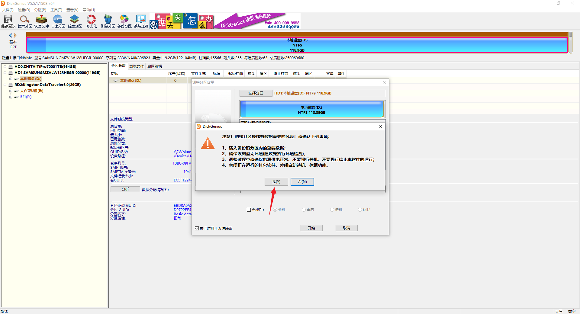
Task: Expand HD0:ZHITAITiPro70001TB tree node
Action: pos(5,67)
